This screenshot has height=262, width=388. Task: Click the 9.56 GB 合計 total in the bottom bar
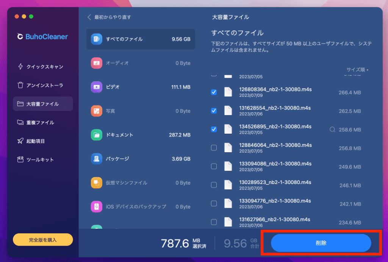pyautogui.click(x=241, y=243)
